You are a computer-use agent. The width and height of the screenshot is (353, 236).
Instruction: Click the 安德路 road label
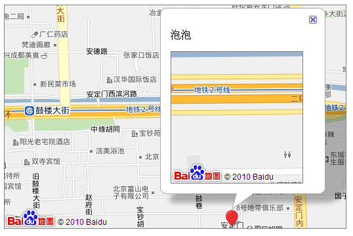pos(97,52)
